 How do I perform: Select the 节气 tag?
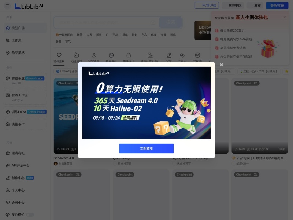pyautogui.click(x=68, y=41)
